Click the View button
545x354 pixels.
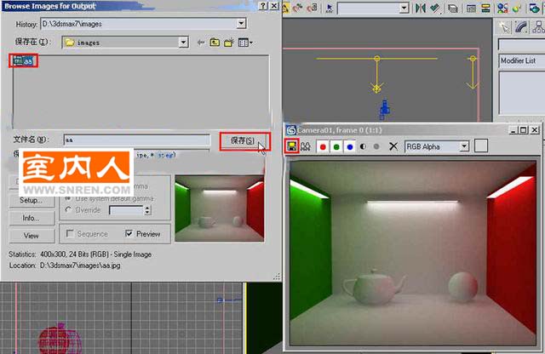32,236
